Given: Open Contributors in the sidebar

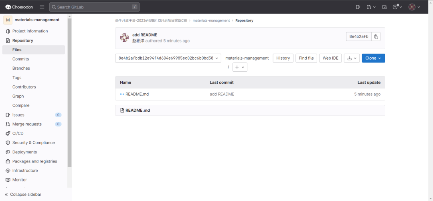Looking at the screenshot, I should [24, 87].
